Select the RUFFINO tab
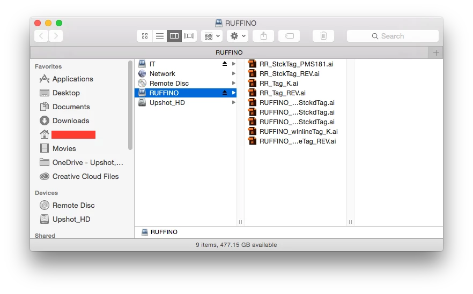Viewport: 473px width, 294px height. (x=230, y=52)
